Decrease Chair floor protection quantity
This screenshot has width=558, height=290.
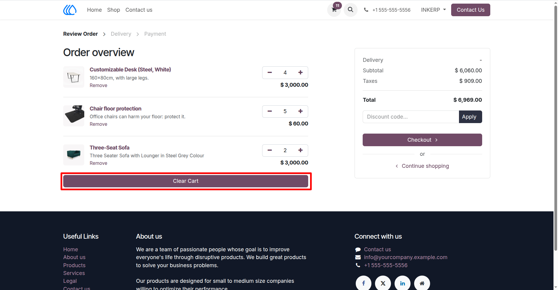click(270, 111)
